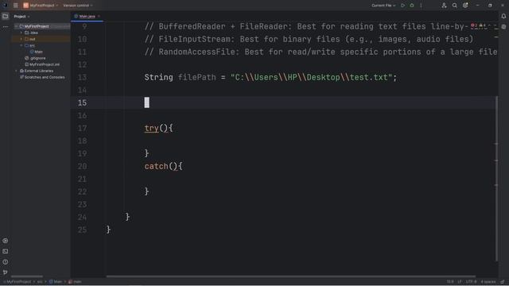
Task: Open the MyFirstProject project switcher dropdown
Action: coord(41,6)
